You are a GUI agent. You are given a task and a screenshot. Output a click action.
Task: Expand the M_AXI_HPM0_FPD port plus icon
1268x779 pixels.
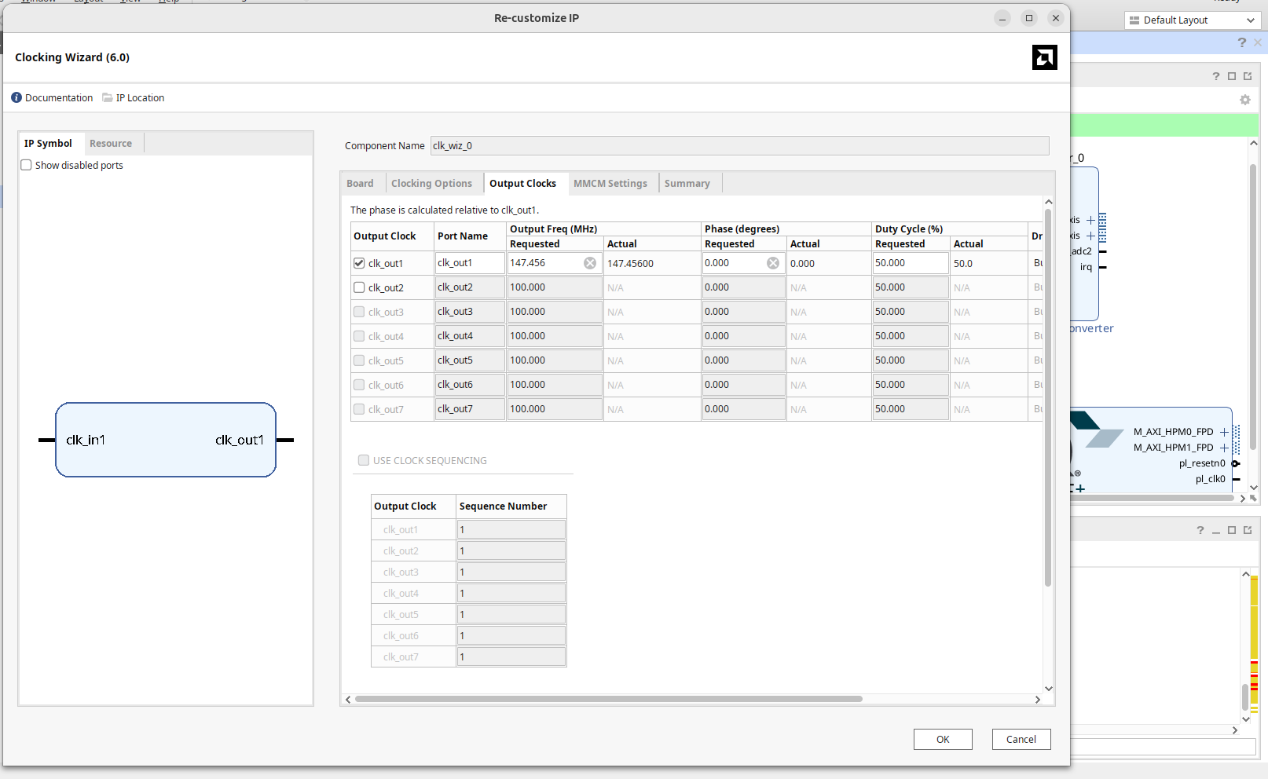click(1224, 432)
